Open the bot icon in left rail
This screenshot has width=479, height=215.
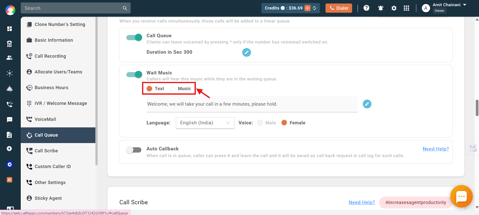tap(10, 89)
